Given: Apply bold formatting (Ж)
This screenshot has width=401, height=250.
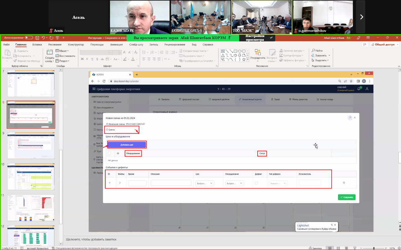Looking at the screenshot, I should 82,59.
